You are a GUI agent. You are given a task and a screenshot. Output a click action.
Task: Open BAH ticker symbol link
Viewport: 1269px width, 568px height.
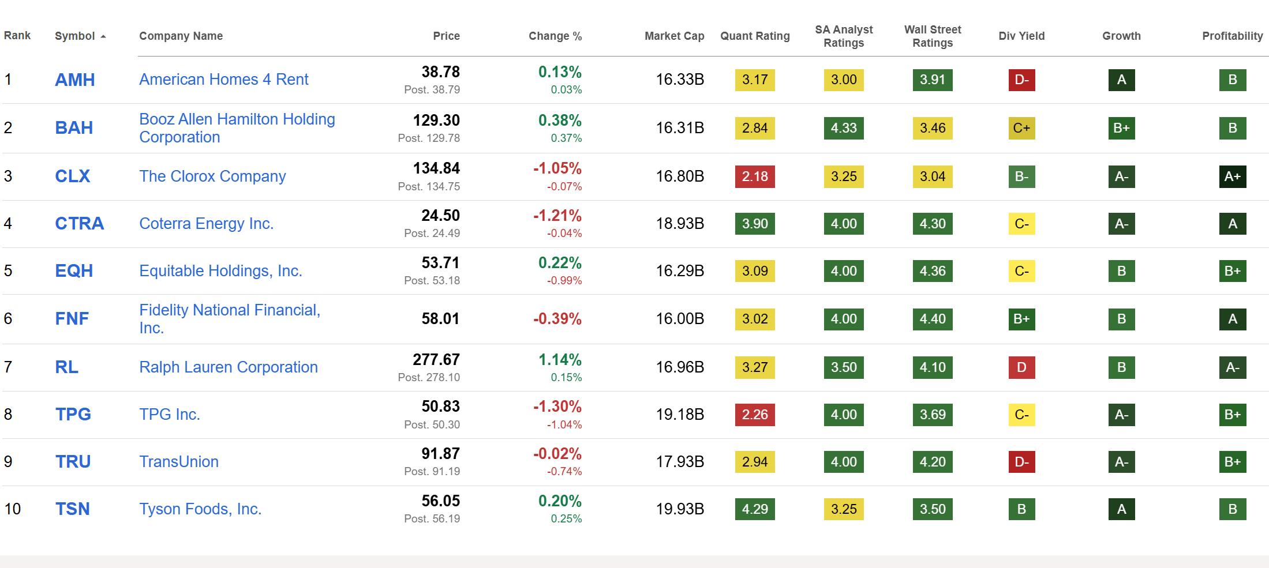[x=74, y=127]
